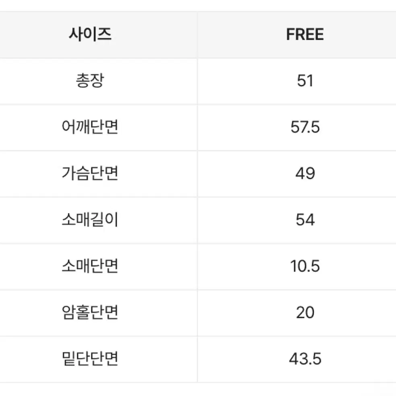Click the 가슴단면 row label
Screen dimensions: 396x396
(x=90, y=173)
